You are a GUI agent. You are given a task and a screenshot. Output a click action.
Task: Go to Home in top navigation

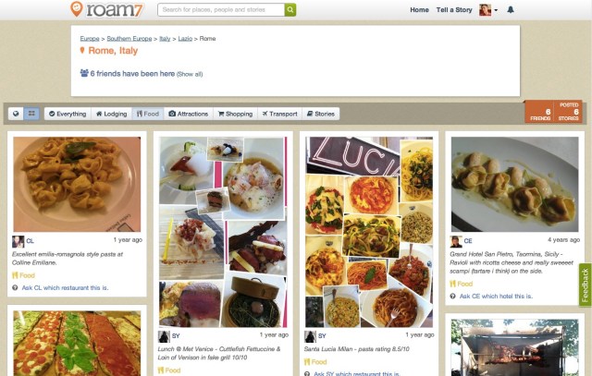419,10
